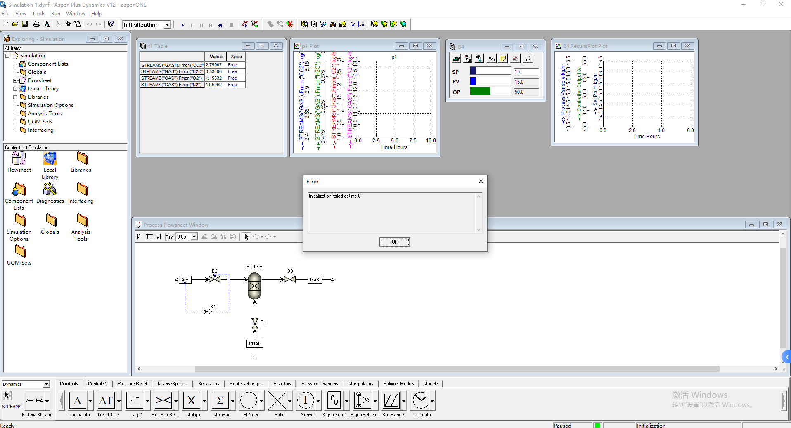Open the Tools menu
The width and height of the screenshot is (791, 428).
pos(38,14)
